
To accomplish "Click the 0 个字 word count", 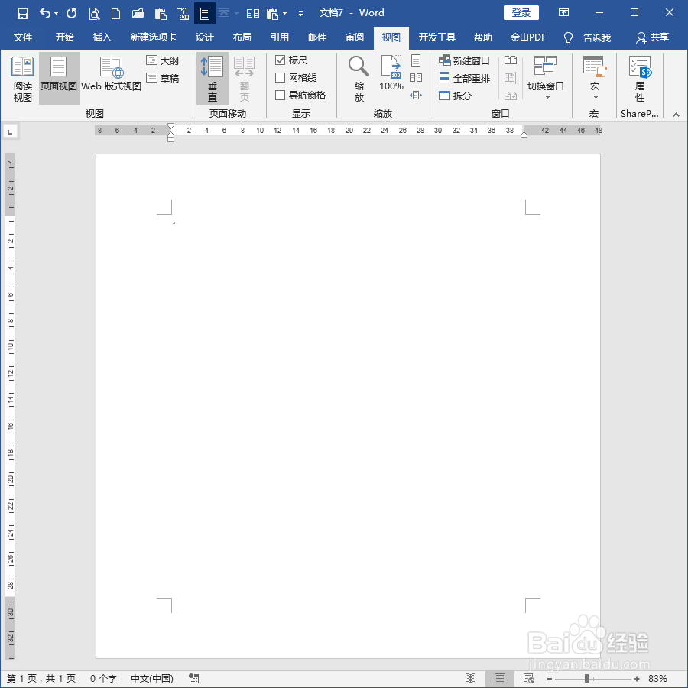I will point(103,678).
